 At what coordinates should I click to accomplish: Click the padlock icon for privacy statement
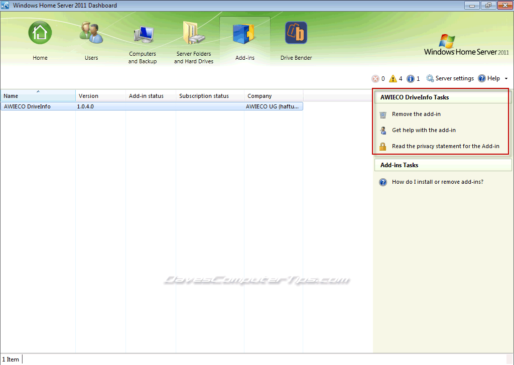click(x=383, y=146)
